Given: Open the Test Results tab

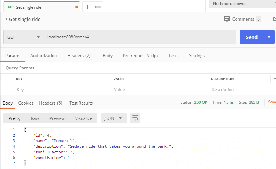Looking at the screenshot, I should tap(81, 103).
